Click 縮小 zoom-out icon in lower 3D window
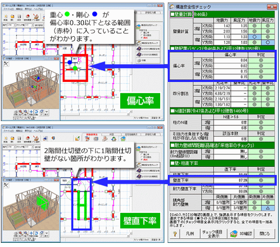The width and height of the screenshot is (280, 247). coord(26,234)
